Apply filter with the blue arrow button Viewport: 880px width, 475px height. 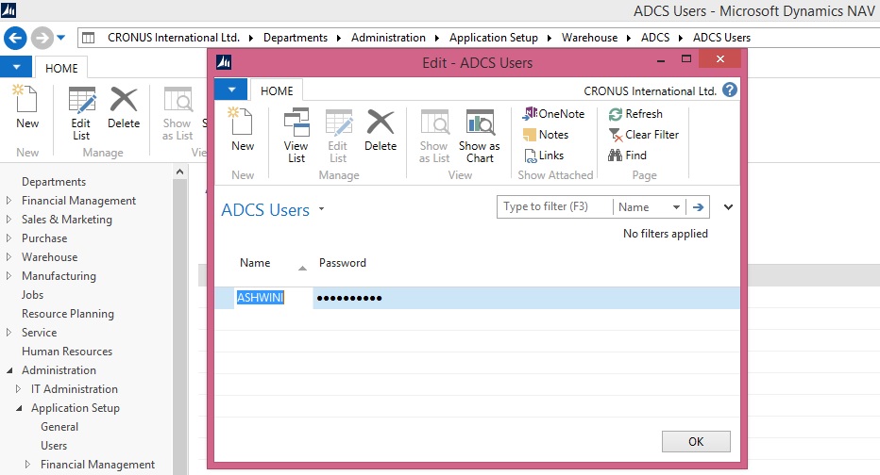click(698, 207)
